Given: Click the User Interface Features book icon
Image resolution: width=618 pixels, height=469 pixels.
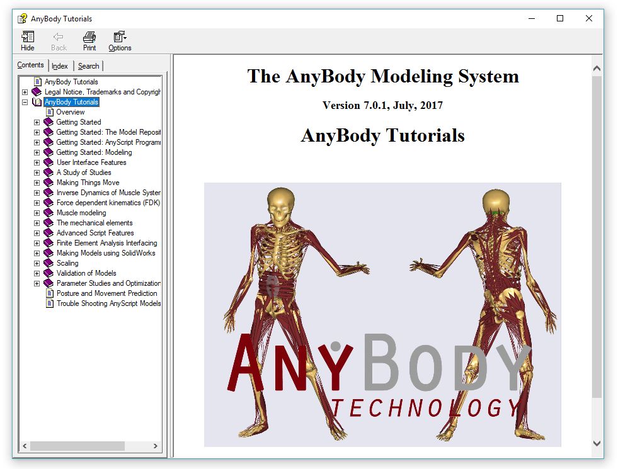Looking at the screenshot, I should pyautogui.click(x=49, y=162).
